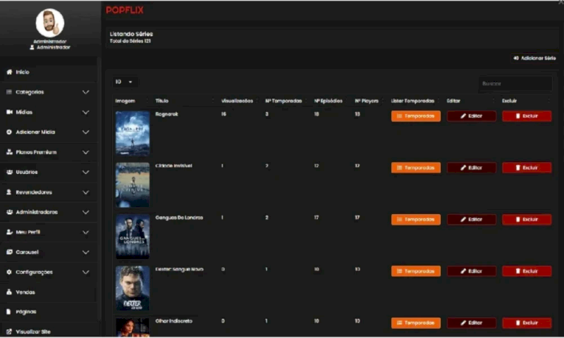Edit the Ragnarok series
Viewport: 564px width, 338px height.
point(471,116)
